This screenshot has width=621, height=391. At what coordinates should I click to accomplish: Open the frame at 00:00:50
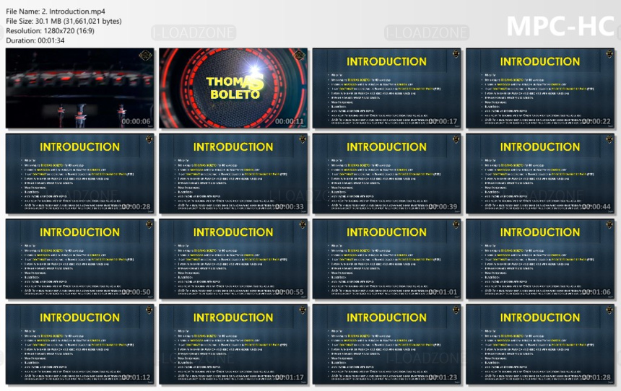(79, 259)
